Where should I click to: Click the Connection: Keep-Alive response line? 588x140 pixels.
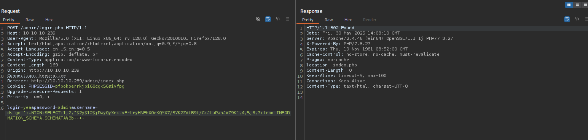point(336,81)
